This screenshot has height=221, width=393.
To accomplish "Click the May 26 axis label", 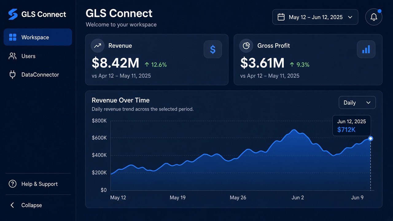I will [x=238, y=197].
